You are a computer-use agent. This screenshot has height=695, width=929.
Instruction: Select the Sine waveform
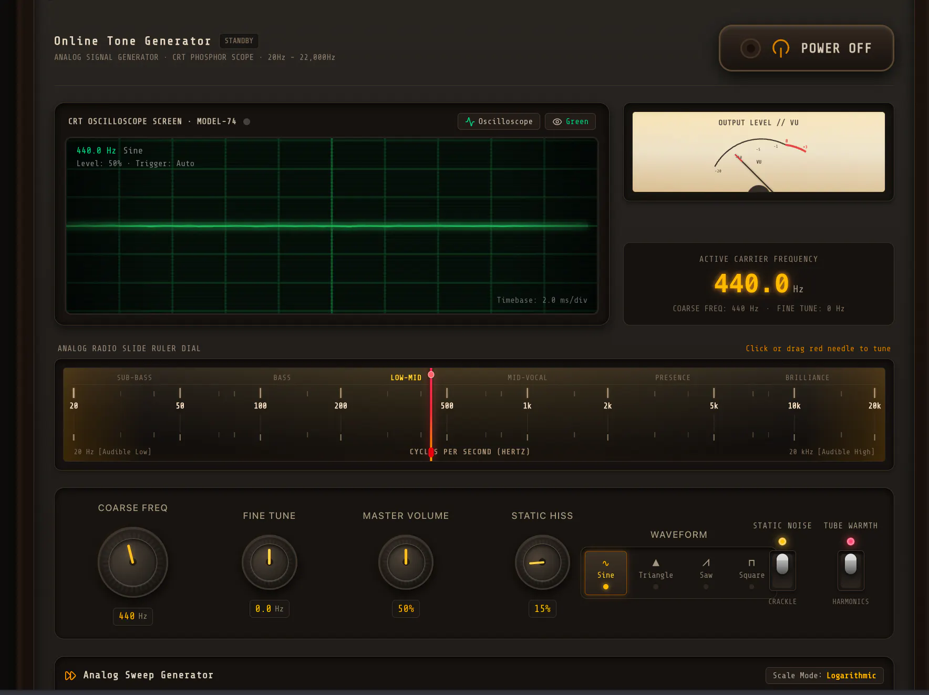pyautogui.click(x=606, y=573)
